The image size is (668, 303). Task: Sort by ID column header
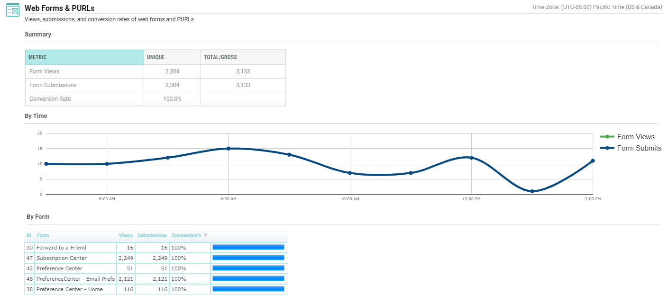click(x=29, y=235)
